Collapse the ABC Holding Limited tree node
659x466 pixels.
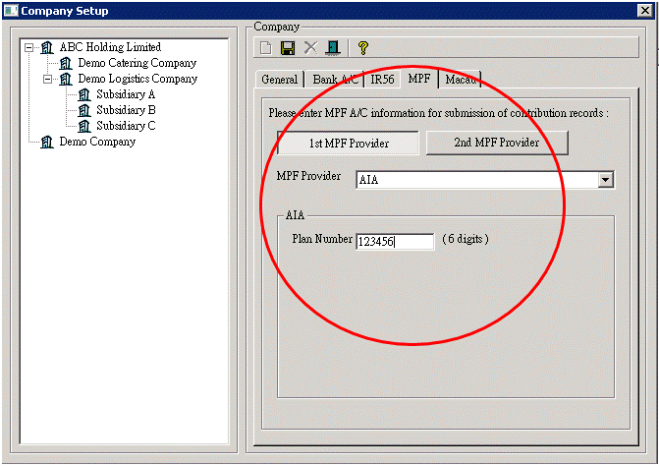click(x=29, y=47)
